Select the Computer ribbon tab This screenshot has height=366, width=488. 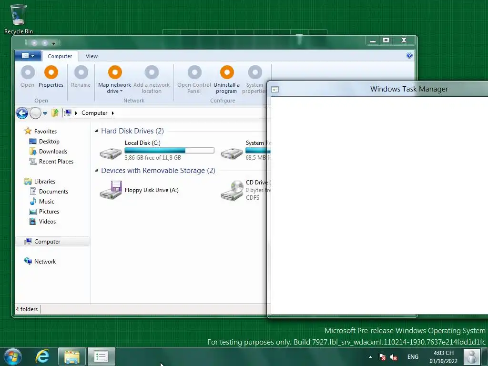(60, 56)
